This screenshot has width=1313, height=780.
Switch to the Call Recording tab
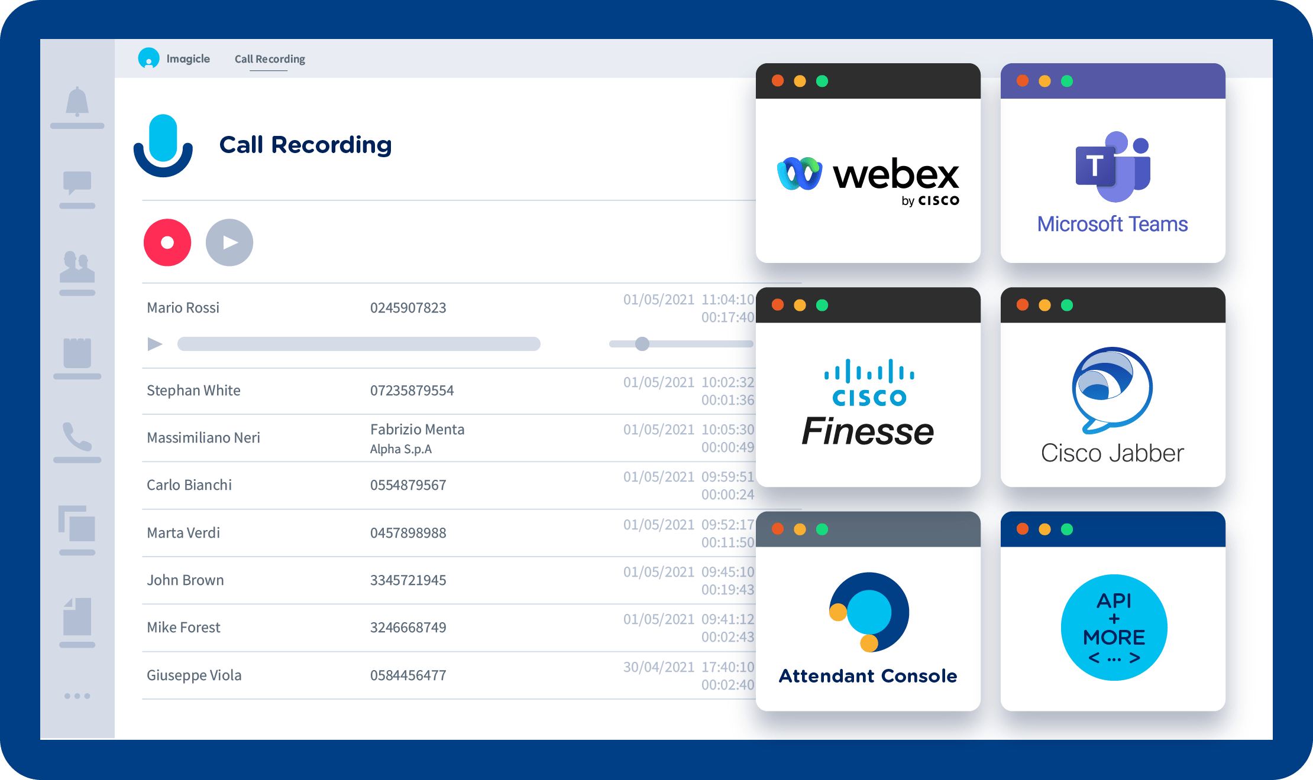(269, 58)
